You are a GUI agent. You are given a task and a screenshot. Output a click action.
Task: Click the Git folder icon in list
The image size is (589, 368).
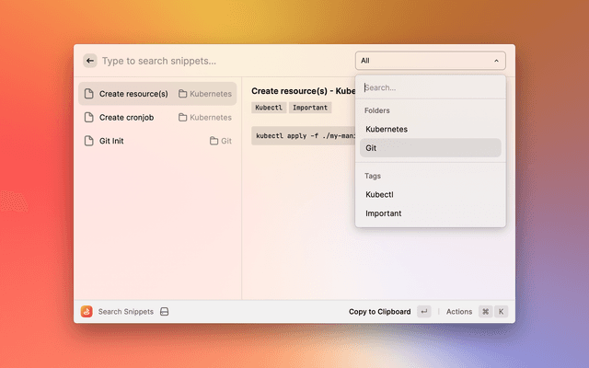tap(214, 141)
